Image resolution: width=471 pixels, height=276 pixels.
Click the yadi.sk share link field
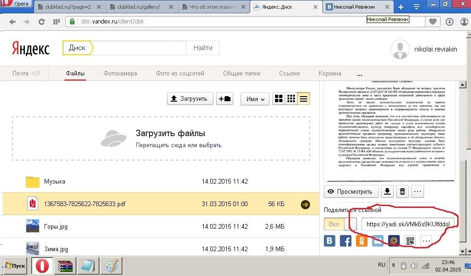pyautogui.click(x=408, y=224)
